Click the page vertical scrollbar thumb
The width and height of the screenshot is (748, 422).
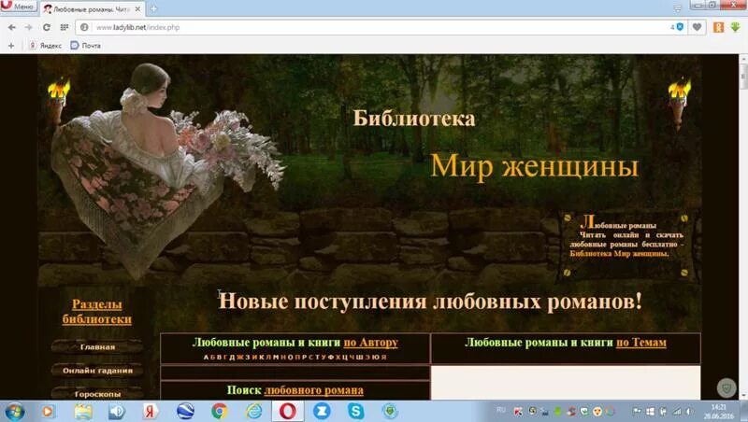click(x=743, y=76)
